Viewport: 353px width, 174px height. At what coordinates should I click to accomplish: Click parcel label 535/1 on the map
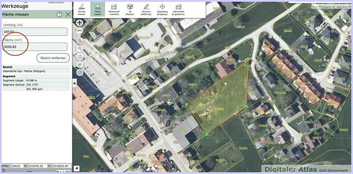click(x=243, y=148)
